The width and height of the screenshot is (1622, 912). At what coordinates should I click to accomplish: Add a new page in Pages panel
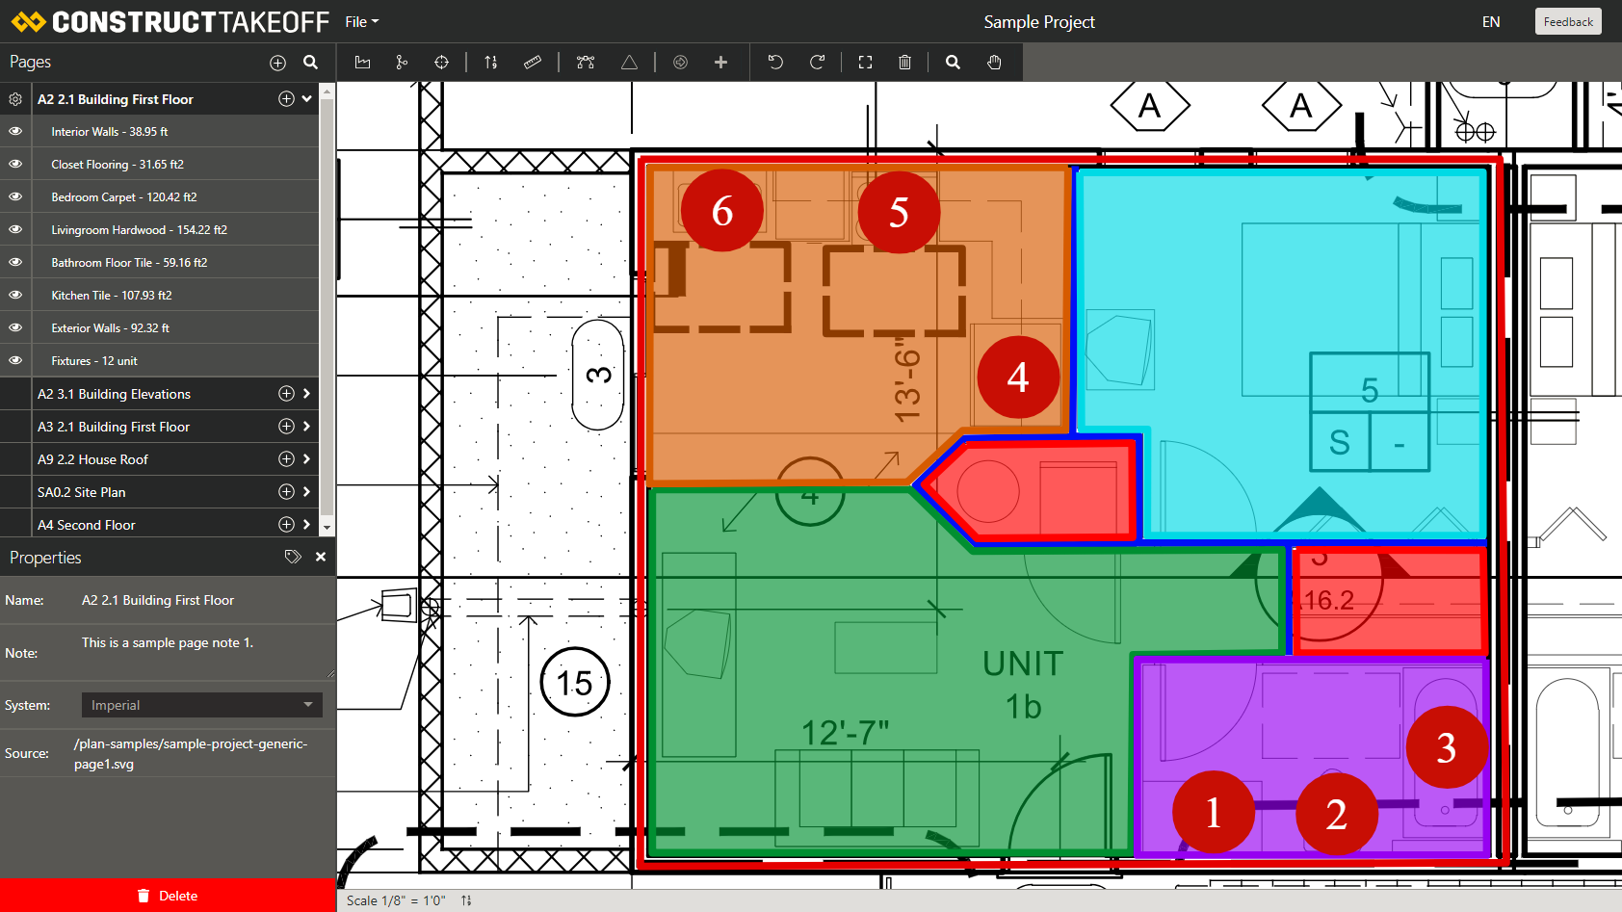[x=277, y=63]
